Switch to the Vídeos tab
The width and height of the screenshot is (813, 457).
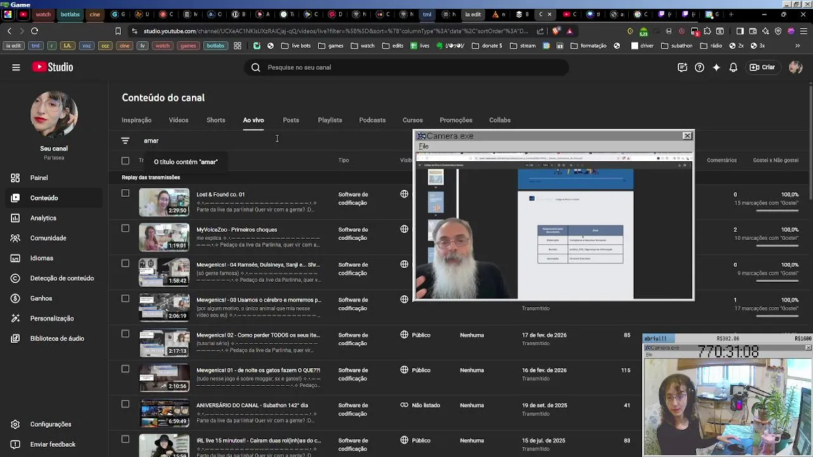click(x=178, y=120)
